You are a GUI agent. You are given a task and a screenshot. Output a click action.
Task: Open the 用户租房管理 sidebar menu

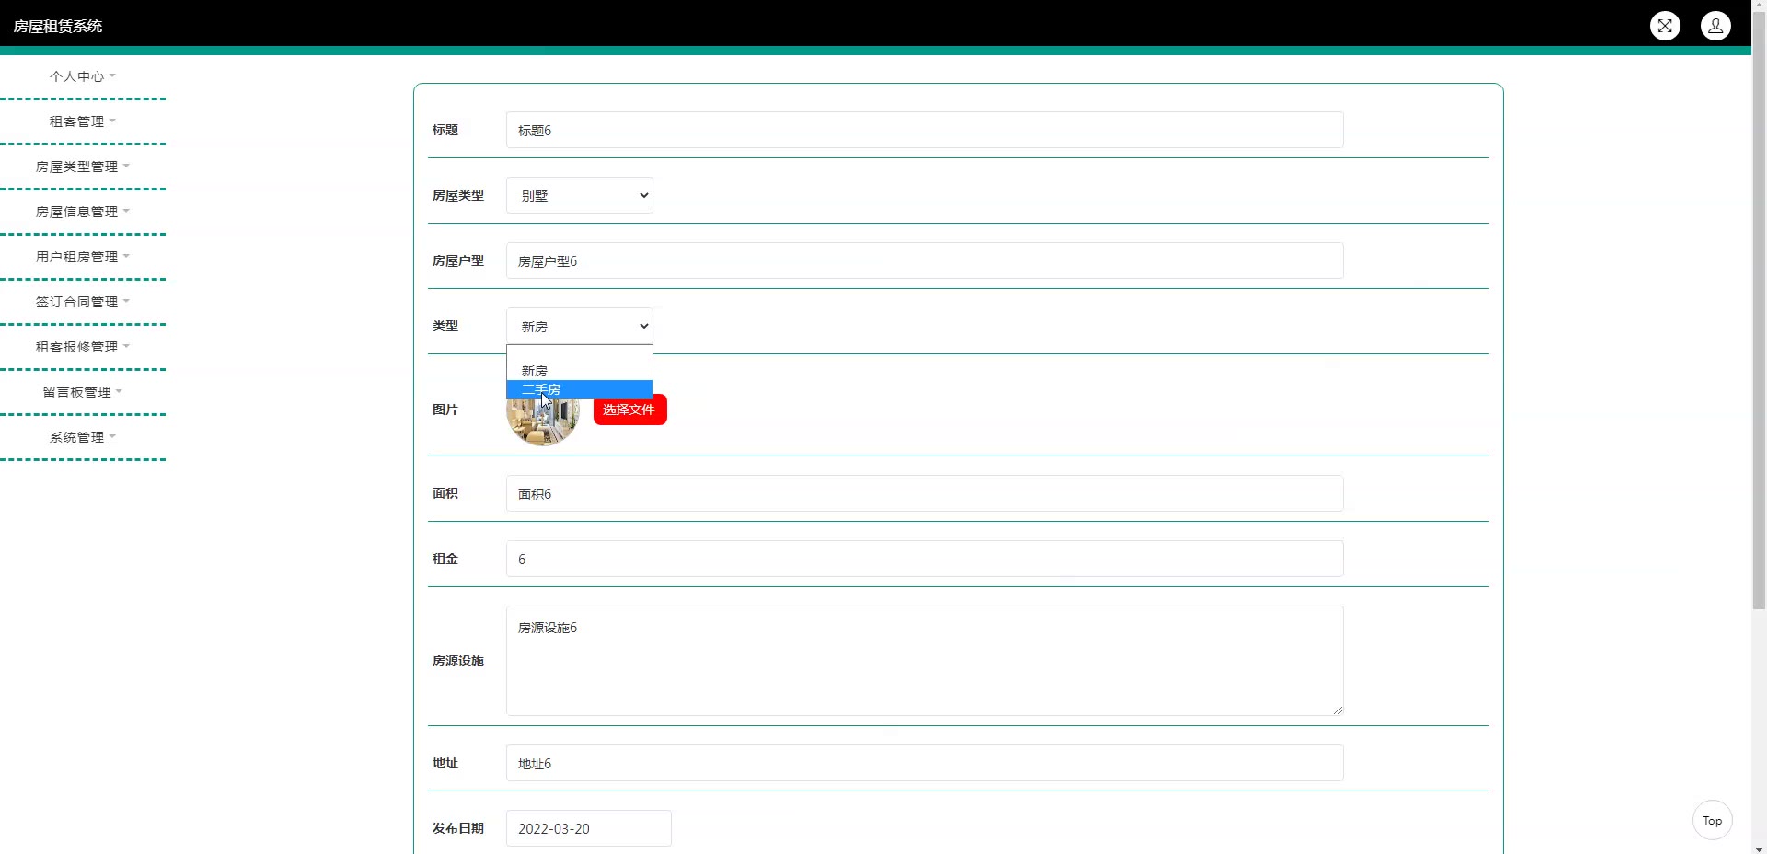click(83, 257)
